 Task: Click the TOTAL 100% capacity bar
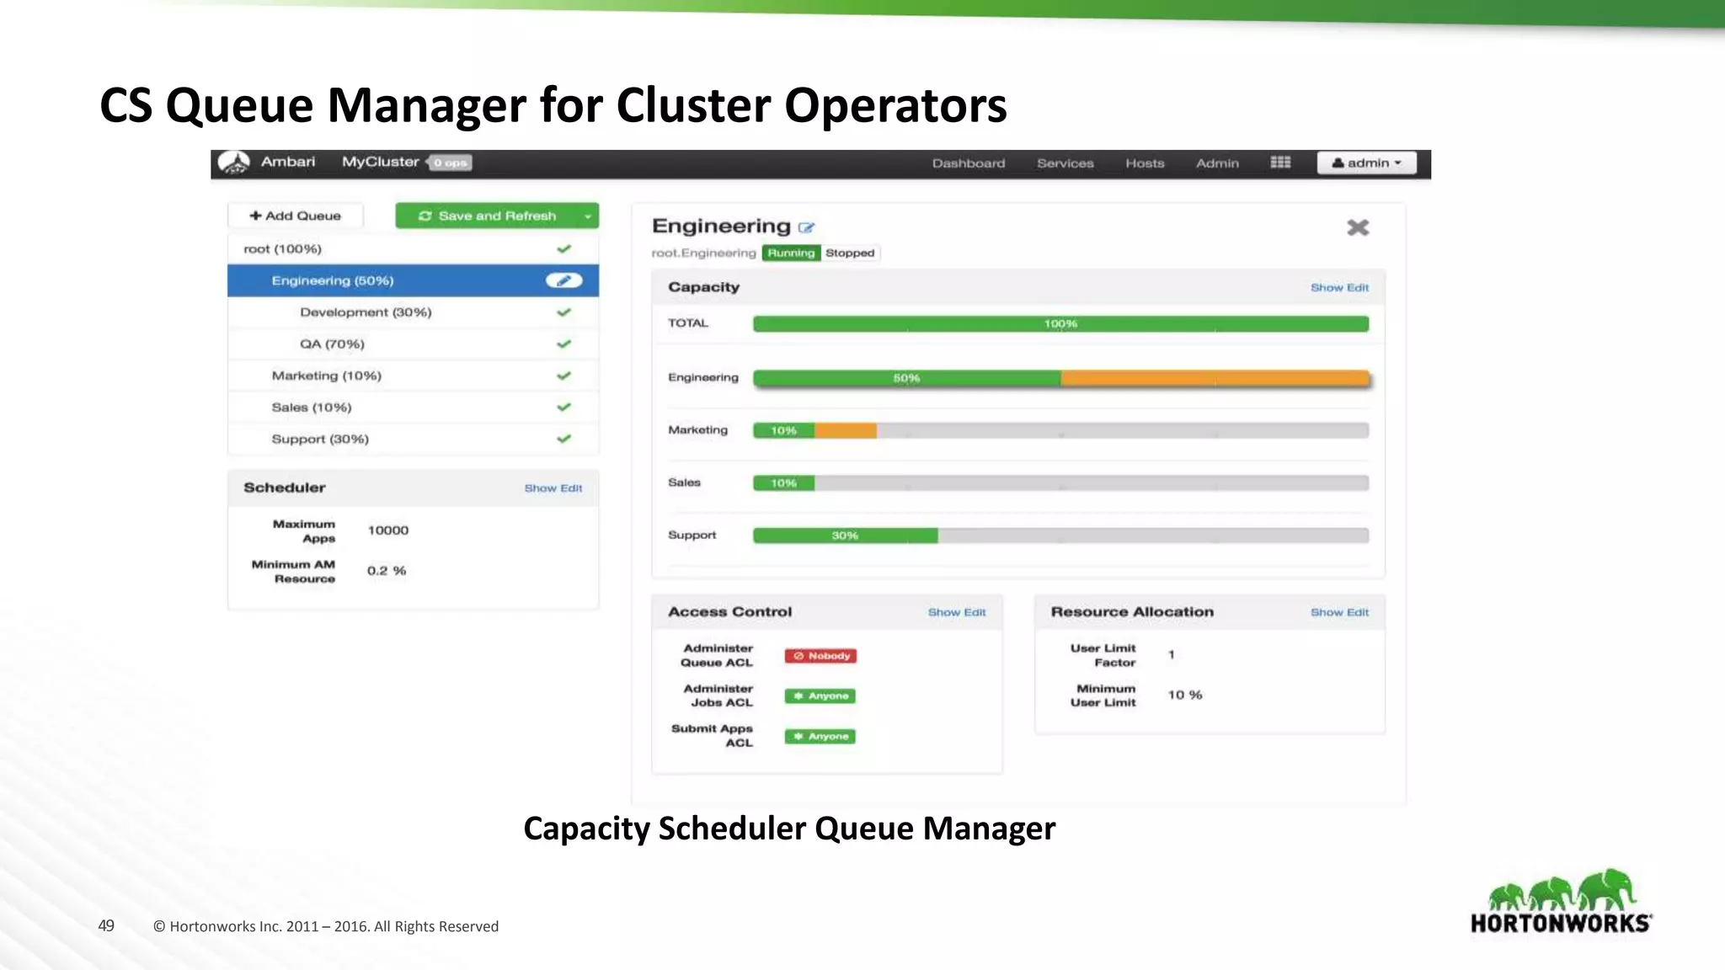pyautogui.click(x=1060, y=324)
